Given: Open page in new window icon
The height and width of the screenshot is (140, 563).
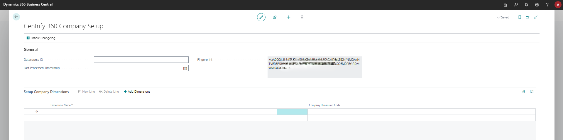Looking at the screenshot, I should tap(528, 17).
